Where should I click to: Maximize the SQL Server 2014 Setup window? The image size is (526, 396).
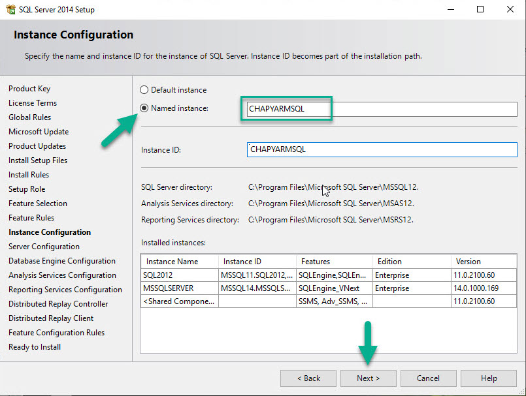click(480, 9)
